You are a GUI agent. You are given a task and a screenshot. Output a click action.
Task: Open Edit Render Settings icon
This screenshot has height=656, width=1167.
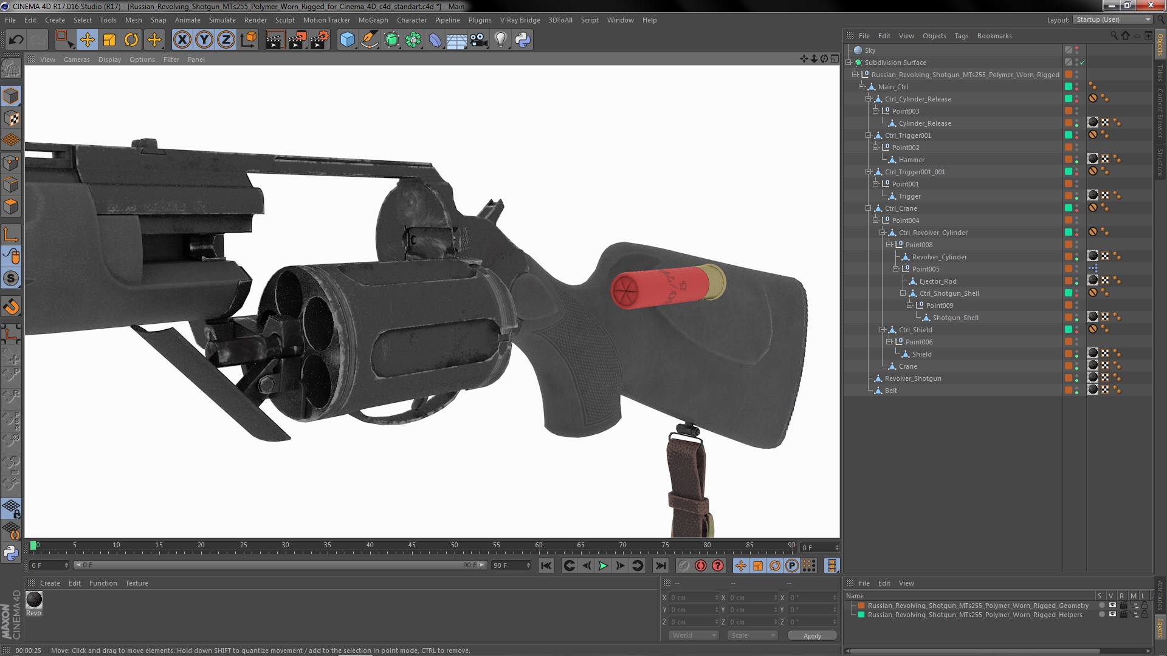(320, 40)
